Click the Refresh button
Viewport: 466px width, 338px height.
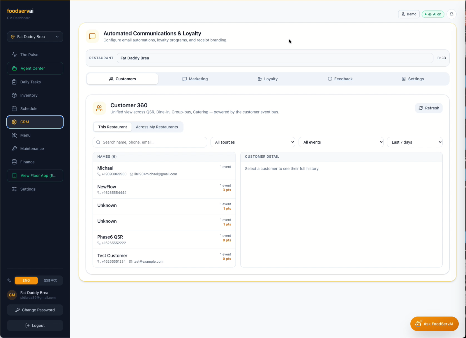(429, 108)
